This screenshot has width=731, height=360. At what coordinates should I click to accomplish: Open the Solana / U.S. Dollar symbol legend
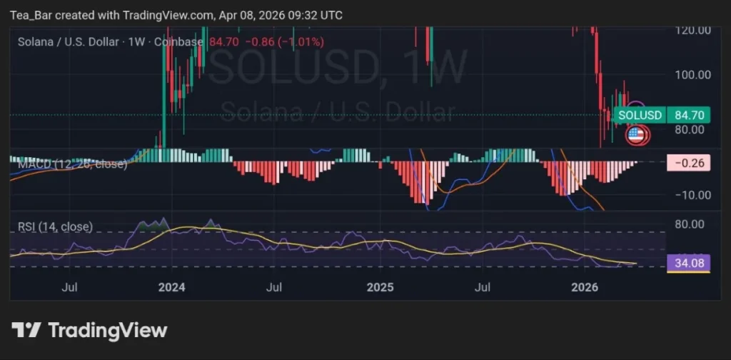point(69,42)
